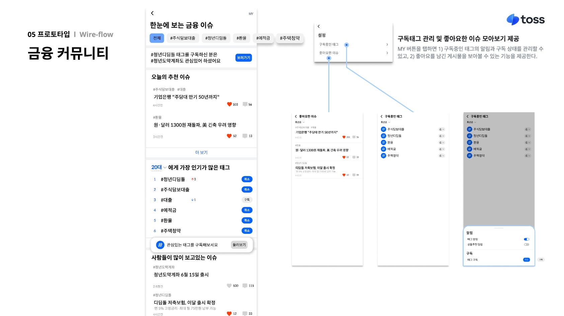Expand the 구독중인 태그 settings row
564x316 pixels.
(x=387, y=44)
